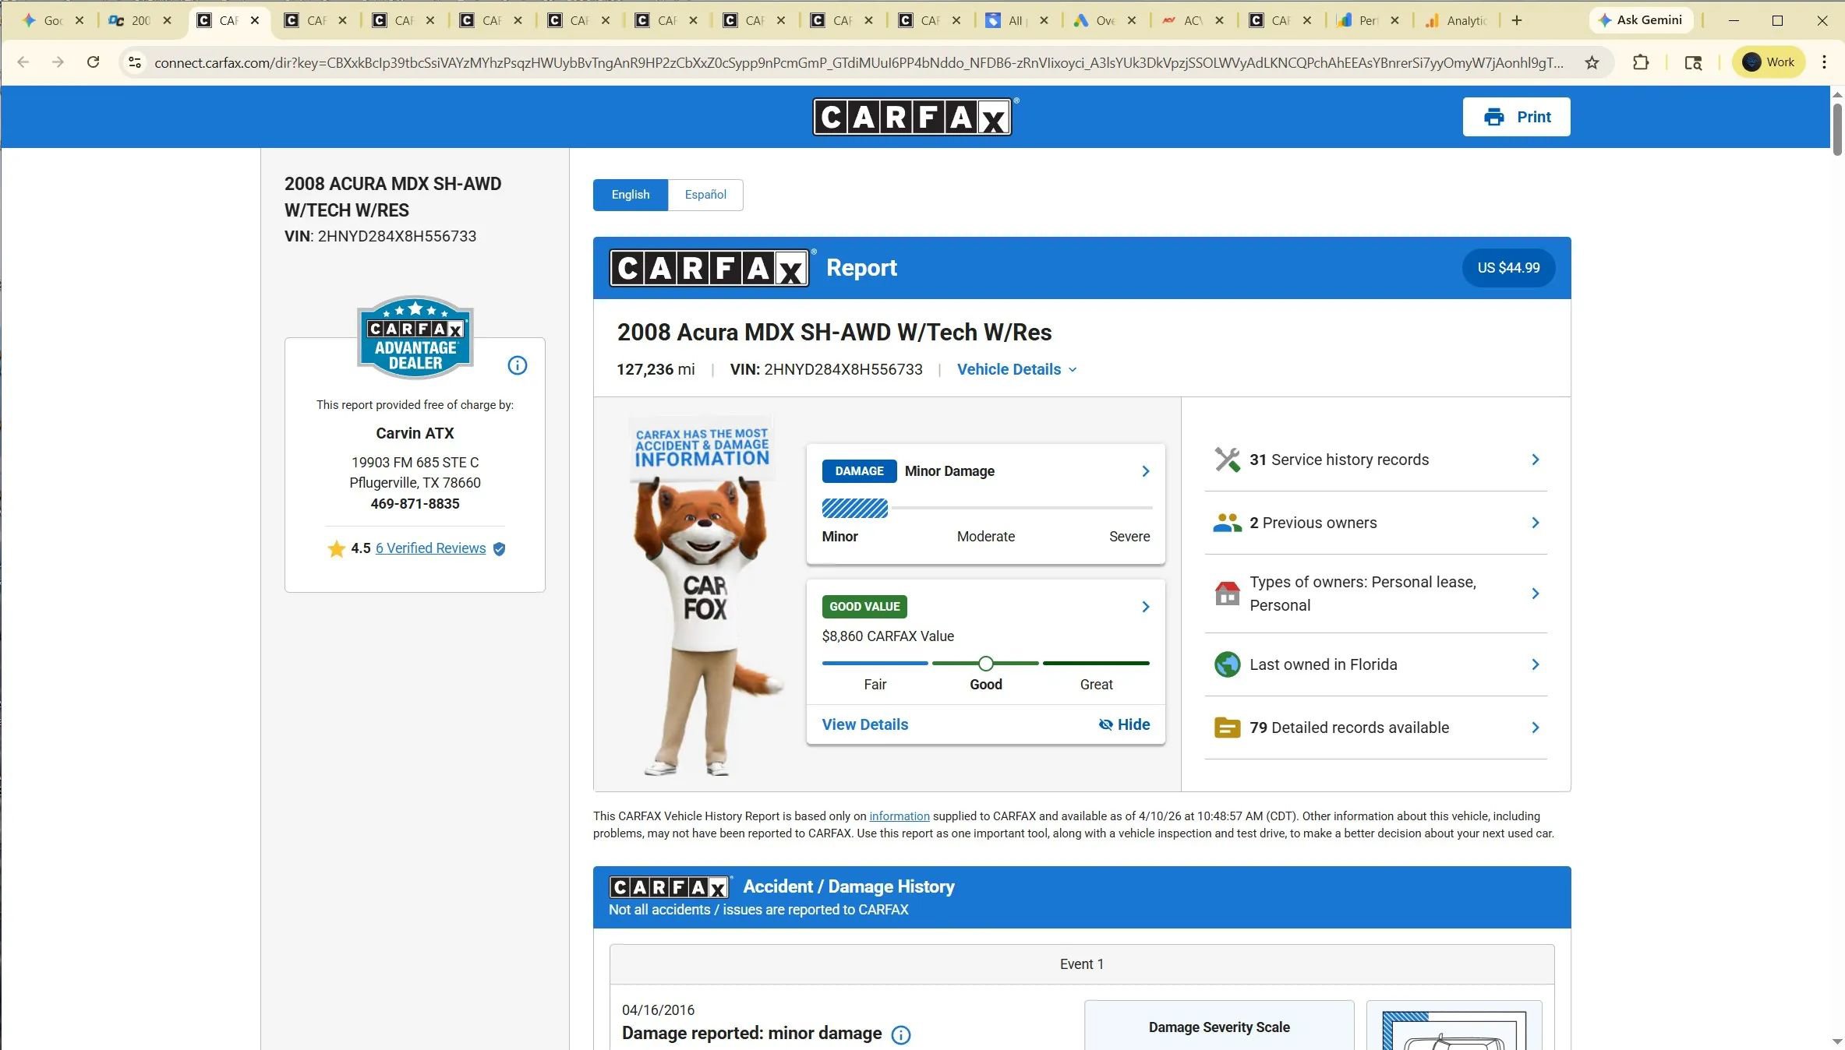Viewport: 1845px width, 1050px height.
Task: Open the Chrome three-dot menu
Action: click(1824, 62)
